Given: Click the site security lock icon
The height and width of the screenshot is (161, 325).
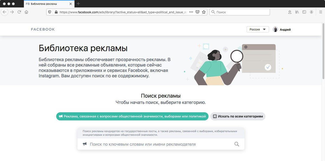Looking at the screenshot, I should click(56, 12).
